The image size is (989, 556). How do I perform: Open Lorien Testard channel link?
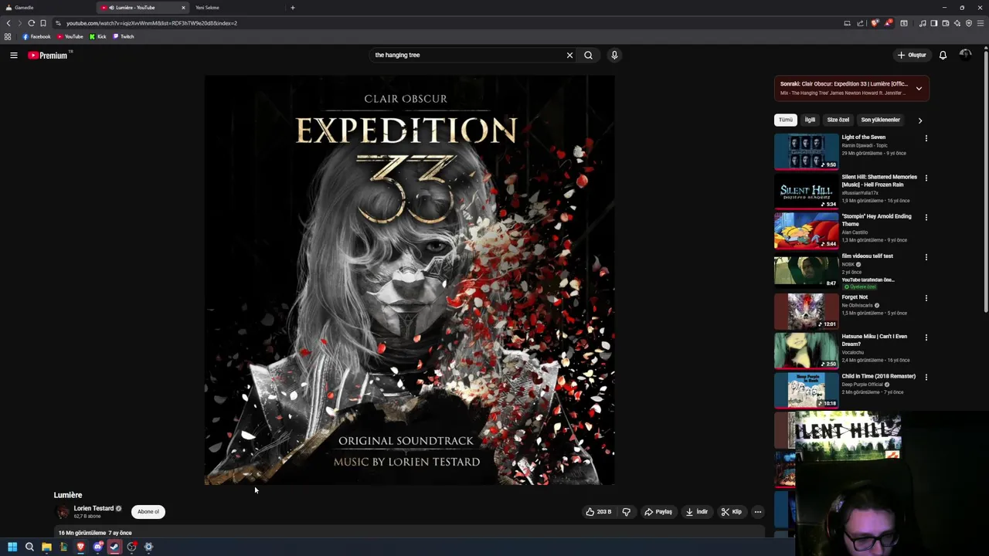click(93, 508)
